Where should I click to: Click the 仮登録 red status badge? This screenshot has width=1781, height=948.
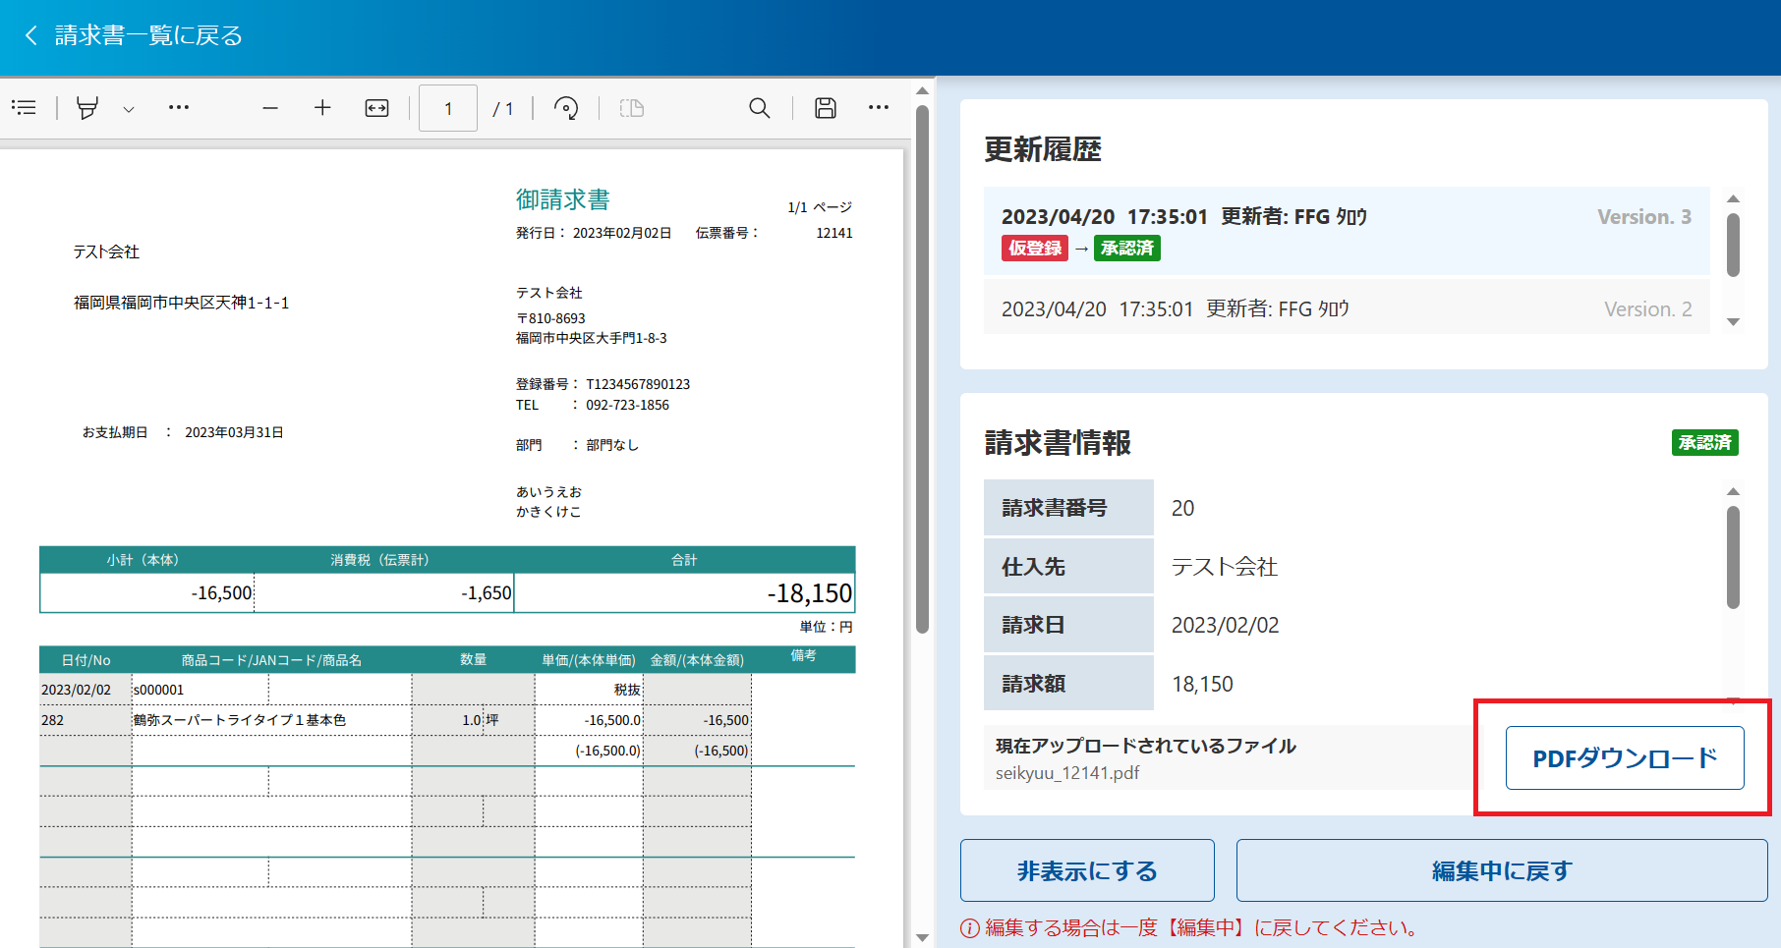tap(1035, 249)
